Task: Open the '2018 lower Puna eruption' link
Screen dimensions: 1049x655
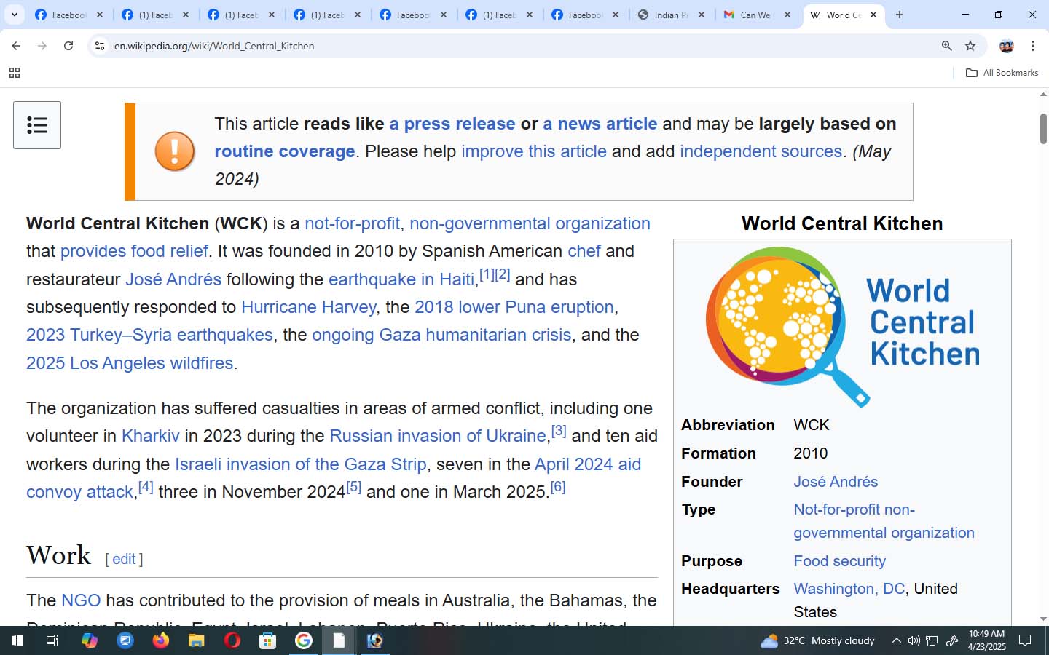Action: click(x=514, y=307)
